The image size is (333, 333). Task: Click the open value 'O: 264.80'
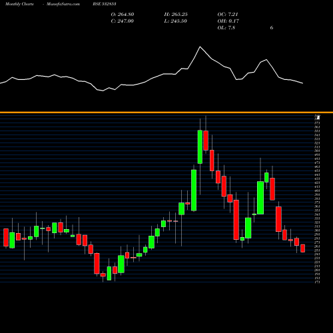tap(123, 15)
